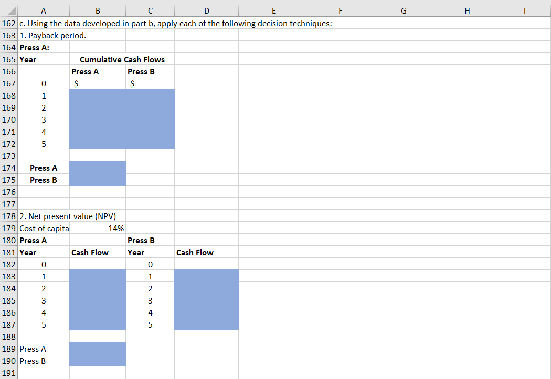Screen dimensions: 551x379
Task: Click 'Press A' label in row 189
Action: tap(44, 349)
